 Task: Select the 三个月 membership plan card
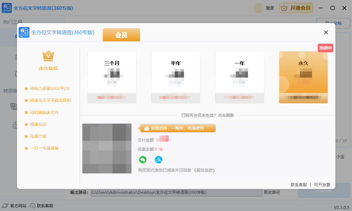(112, 76)
